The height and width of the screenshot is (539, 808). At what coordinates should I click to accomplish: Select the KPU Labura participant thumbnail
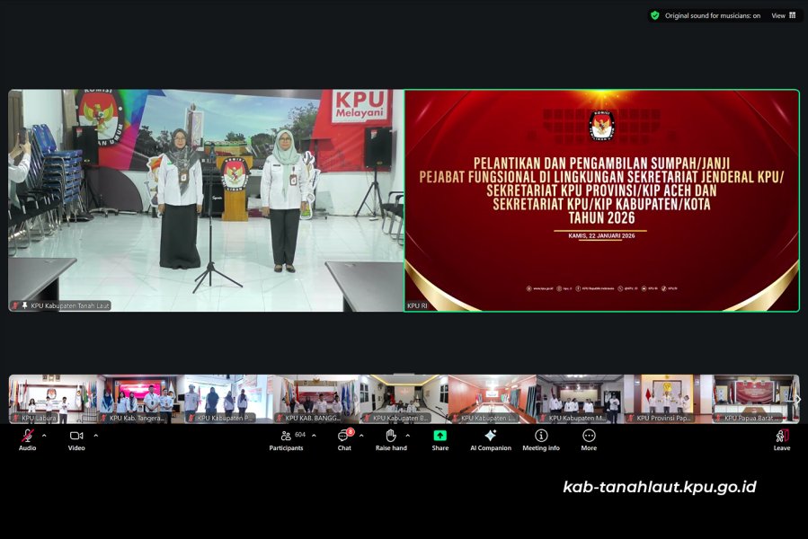pos(51,398)
